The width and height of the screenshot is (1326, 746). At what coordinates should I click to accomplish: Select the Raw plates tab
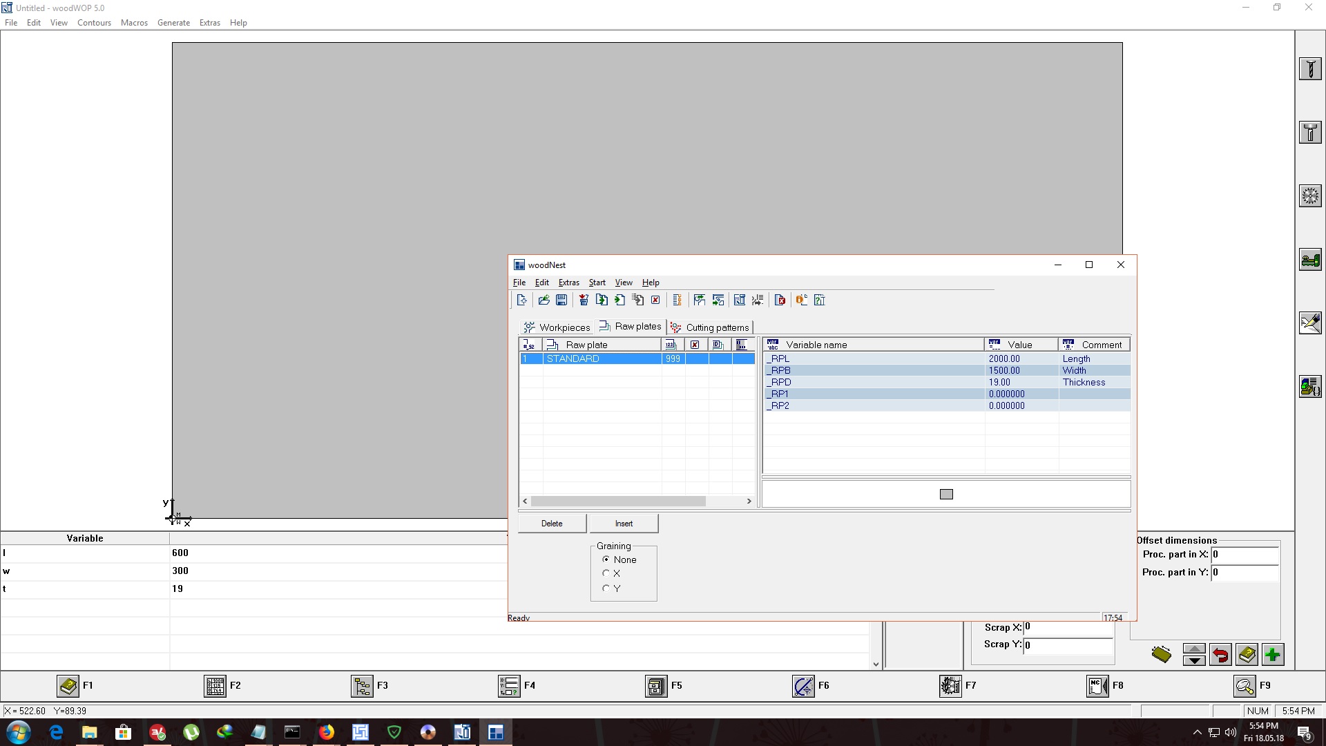(630, 326)
